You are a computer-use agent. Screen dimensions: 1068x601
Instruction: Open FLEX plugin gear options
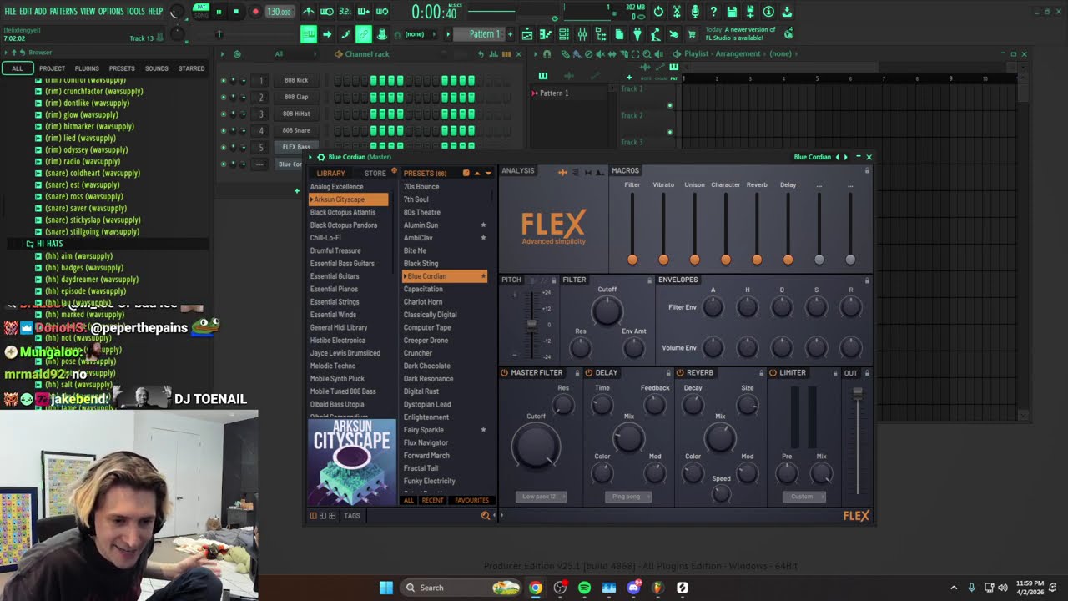(320, 157)
